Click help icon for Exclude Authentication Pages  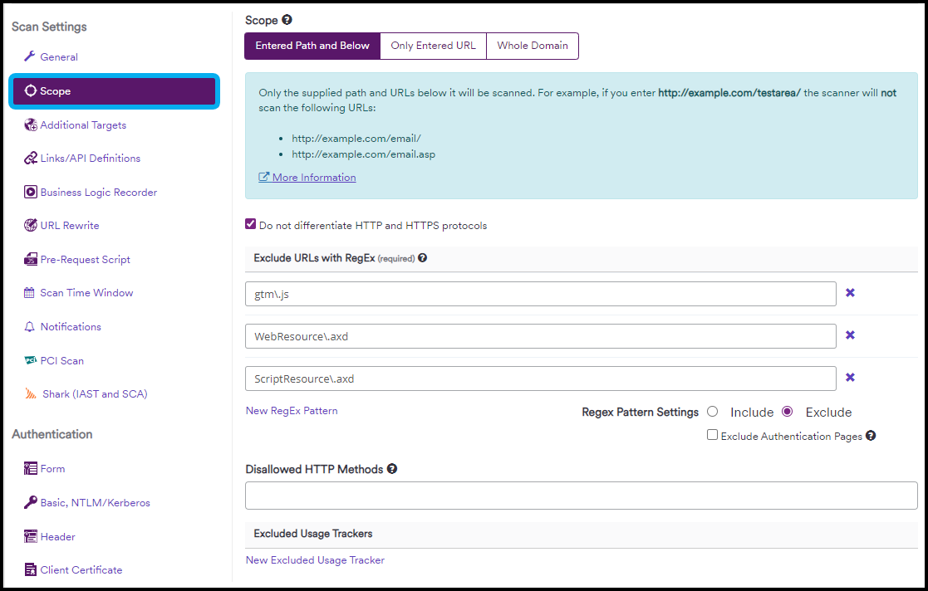click(870, 436)
